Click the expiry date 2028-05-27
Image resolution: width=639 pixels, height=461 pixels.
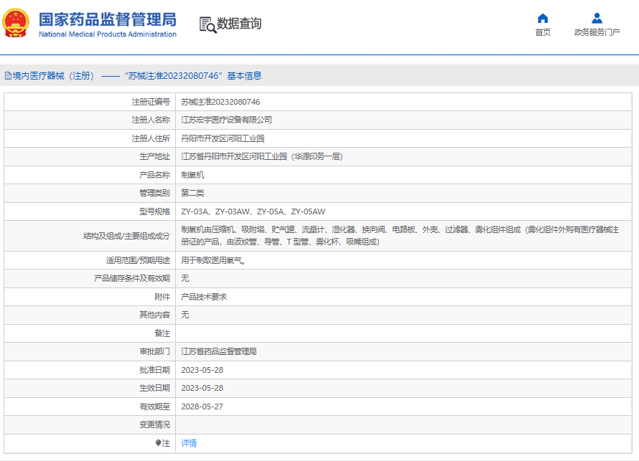coord(202,406)
